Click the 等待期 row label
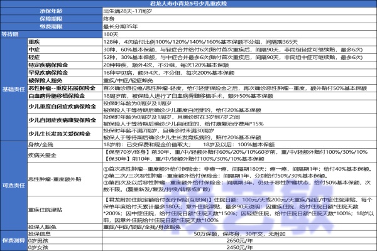377x251 pixels. click(13, 35)
